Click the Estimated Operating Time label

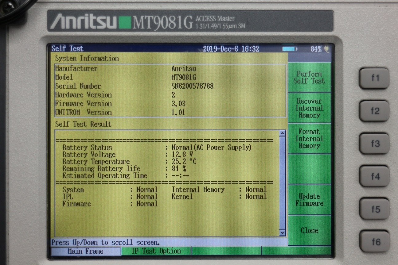tap(105, 176)
